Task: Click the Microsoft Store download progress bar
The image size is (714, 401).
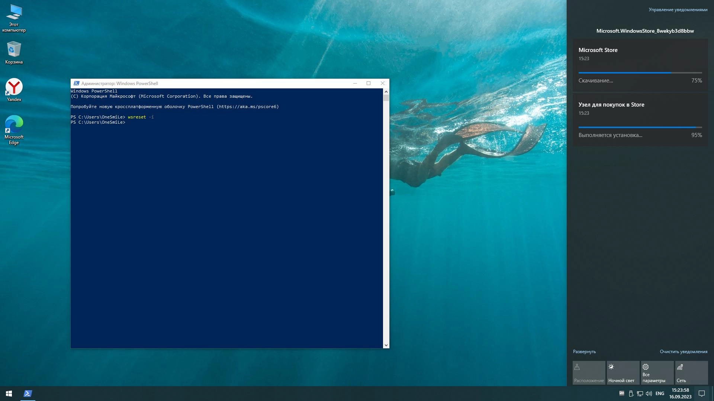Action: click(640, 73)
